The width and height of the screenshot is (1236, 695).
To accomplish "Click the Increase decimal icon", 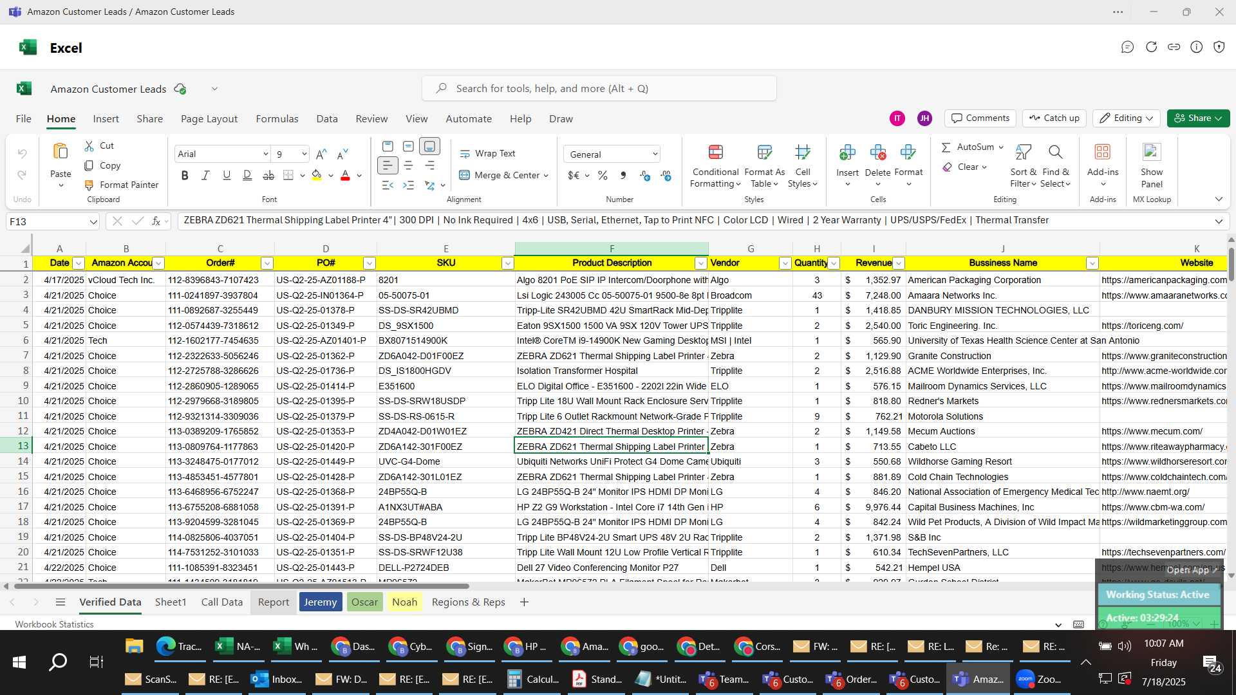I will coord(645,175).
